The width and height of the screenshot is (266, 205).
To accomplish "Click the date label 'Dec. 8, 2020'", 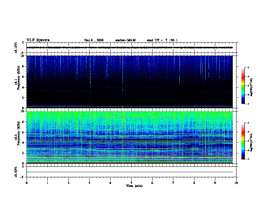I will tap(94, 40).
